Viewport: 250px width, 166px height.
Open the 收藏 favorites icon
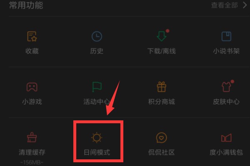(32, 37)
